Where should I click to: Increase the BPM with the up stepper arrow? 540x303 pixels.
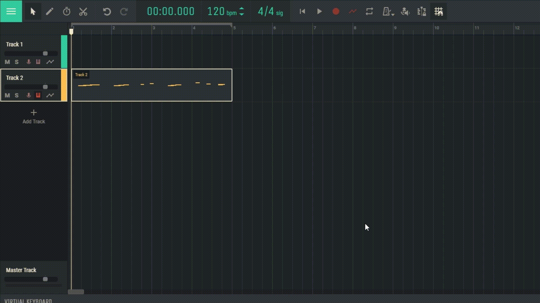click(x=241, y=9)
